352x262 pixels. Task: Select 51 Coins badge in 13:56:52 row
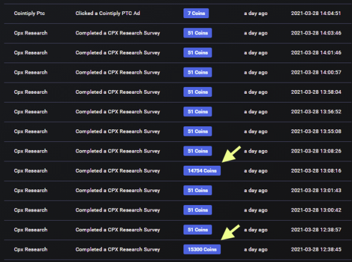(x=198, y=112)
